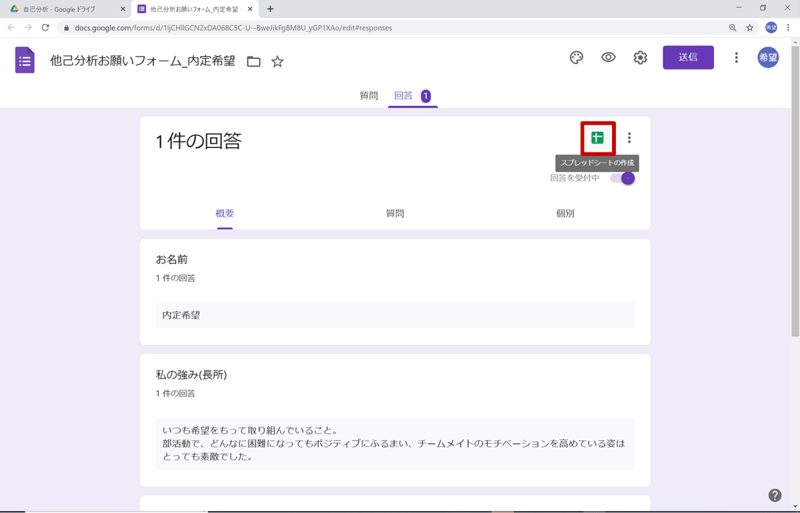
Task: Create a spreadsheet with the green Sheets icon
Action: [x=597, y=138]
